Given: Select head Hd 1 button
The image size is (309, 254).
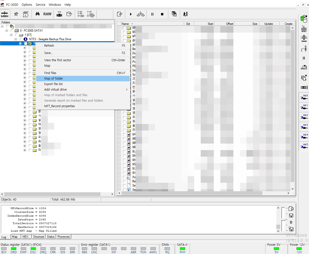Looking at the screenshot, I should tap(304, 107).
